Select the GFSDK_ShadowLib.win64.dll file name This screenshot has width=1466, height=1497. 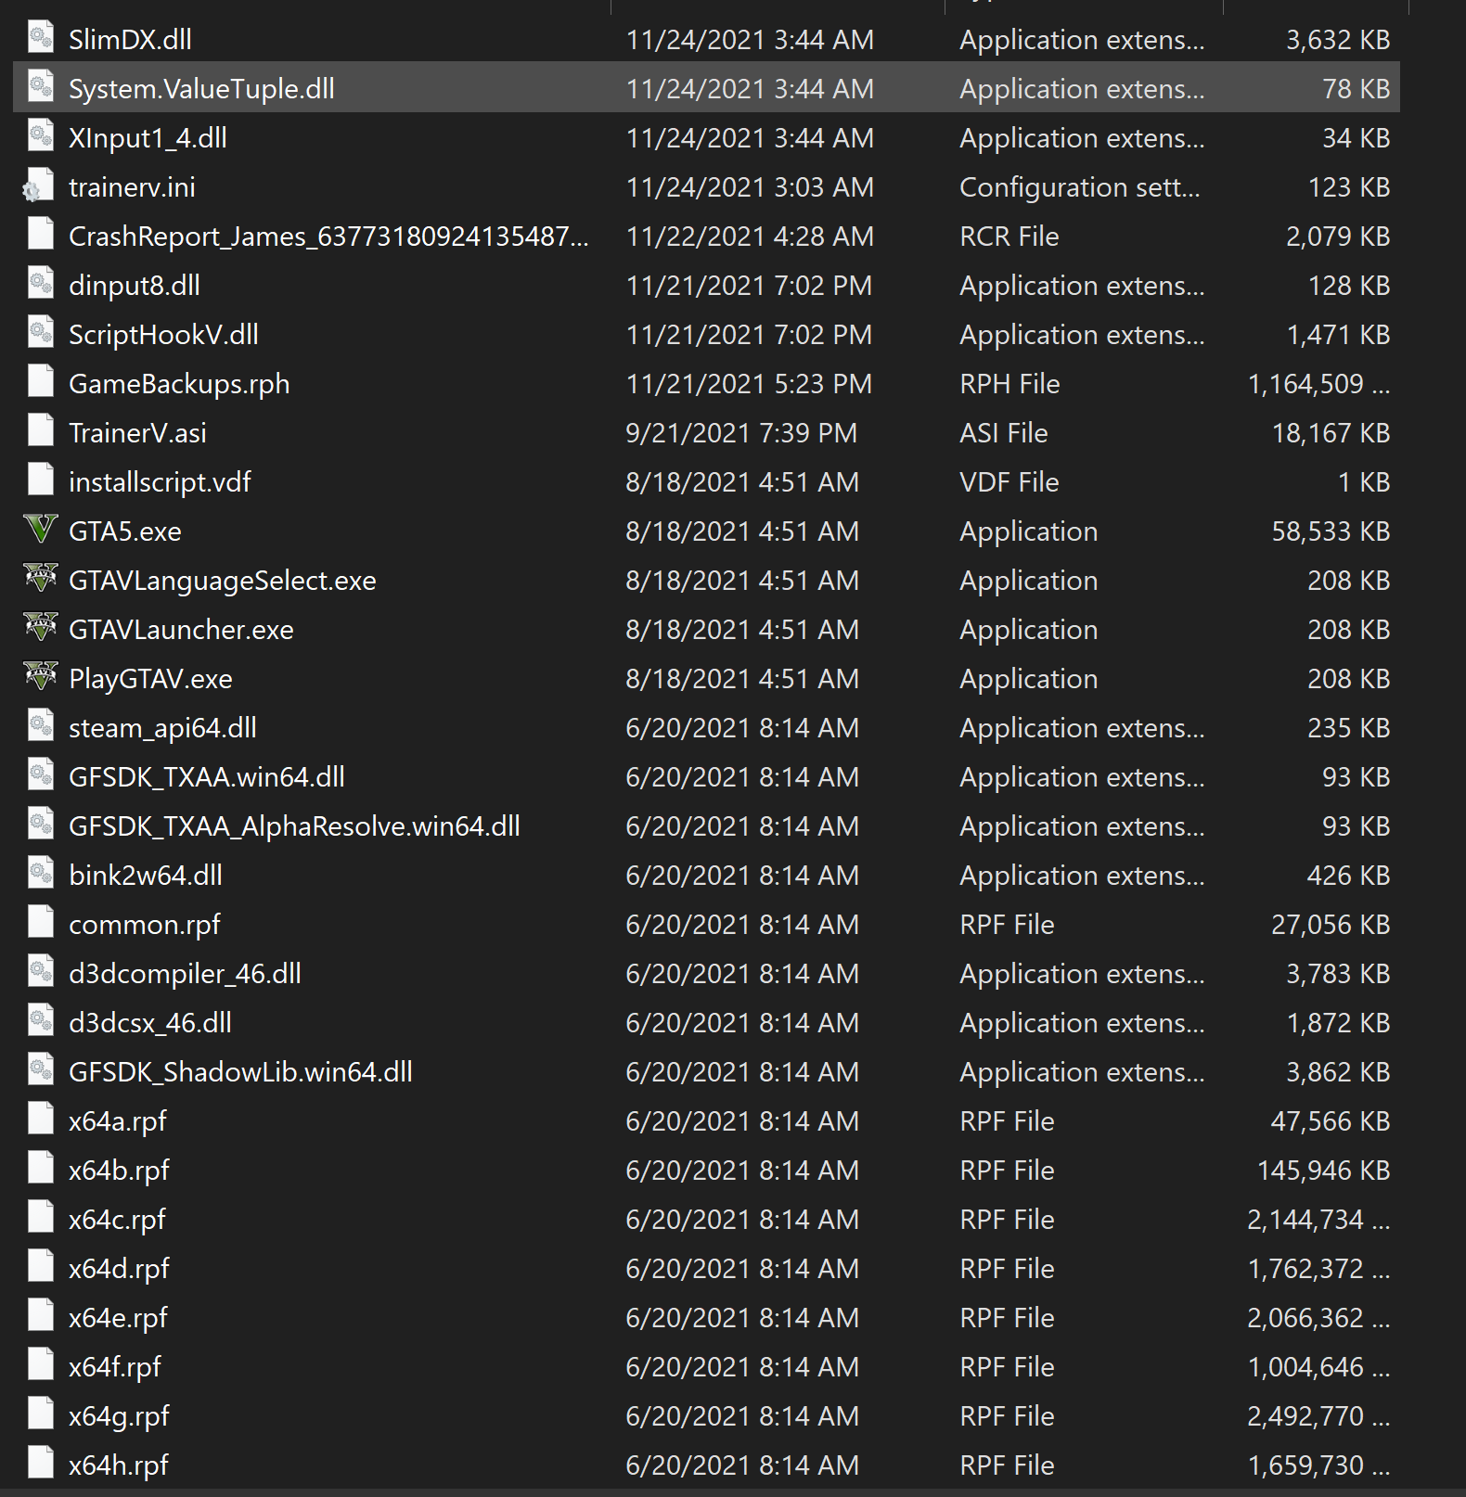pyautogui.click(x=240, y=1072)
